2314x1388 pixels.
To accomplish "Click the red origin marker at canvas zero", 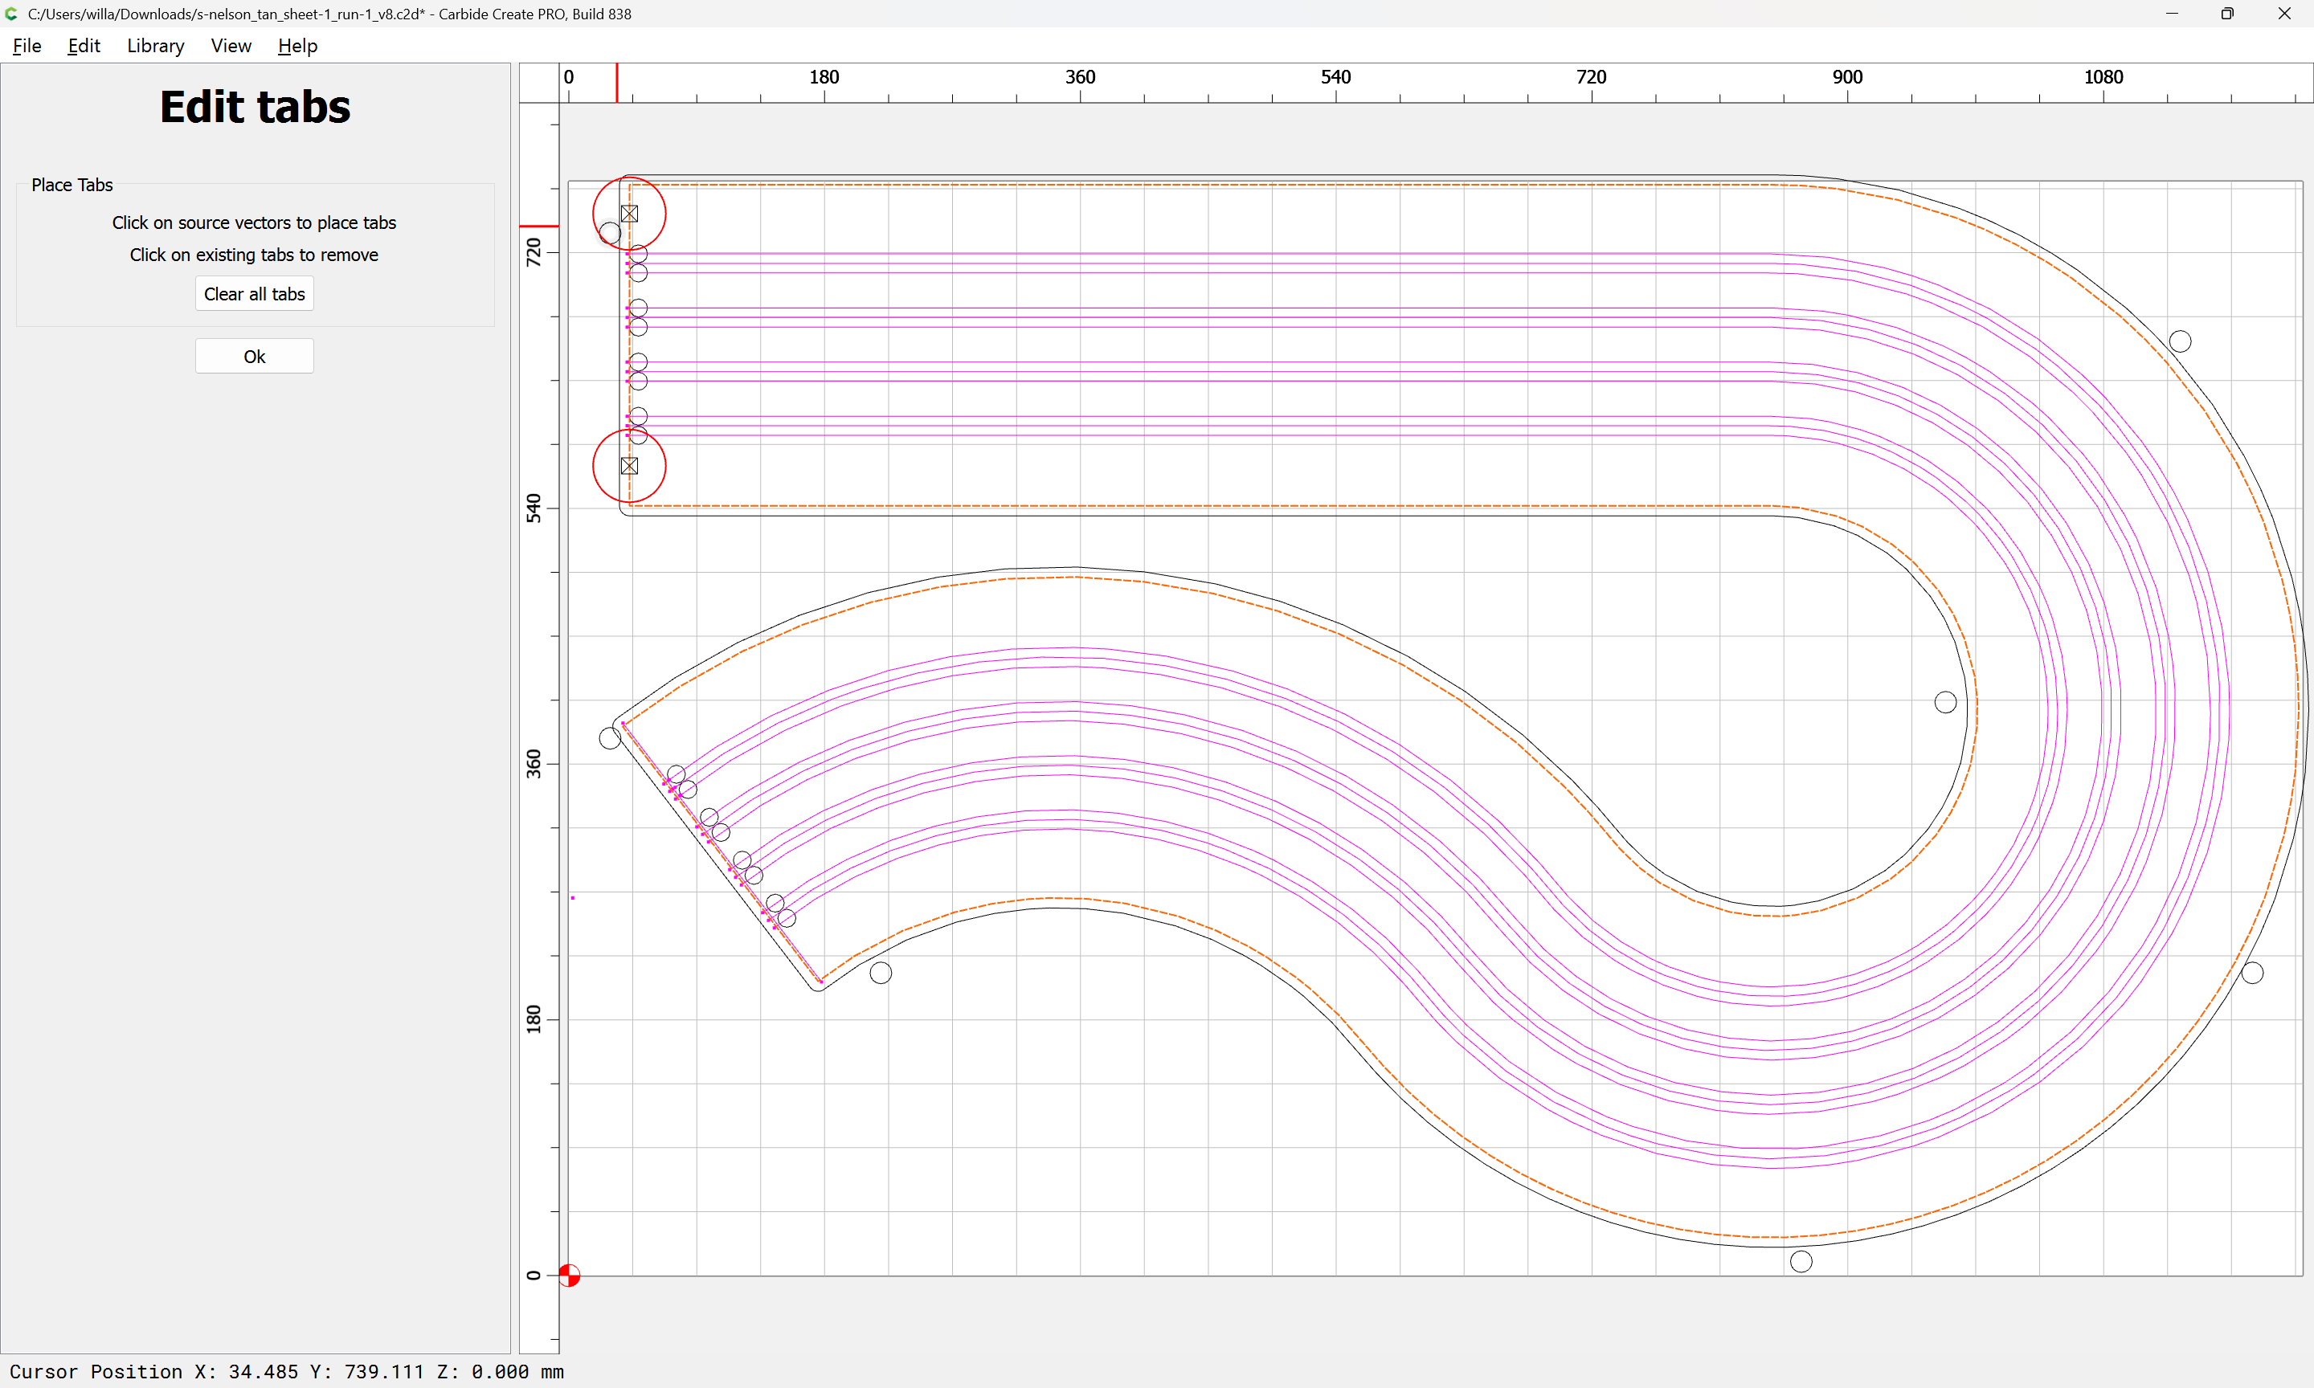I will [x=569, y=1275].
